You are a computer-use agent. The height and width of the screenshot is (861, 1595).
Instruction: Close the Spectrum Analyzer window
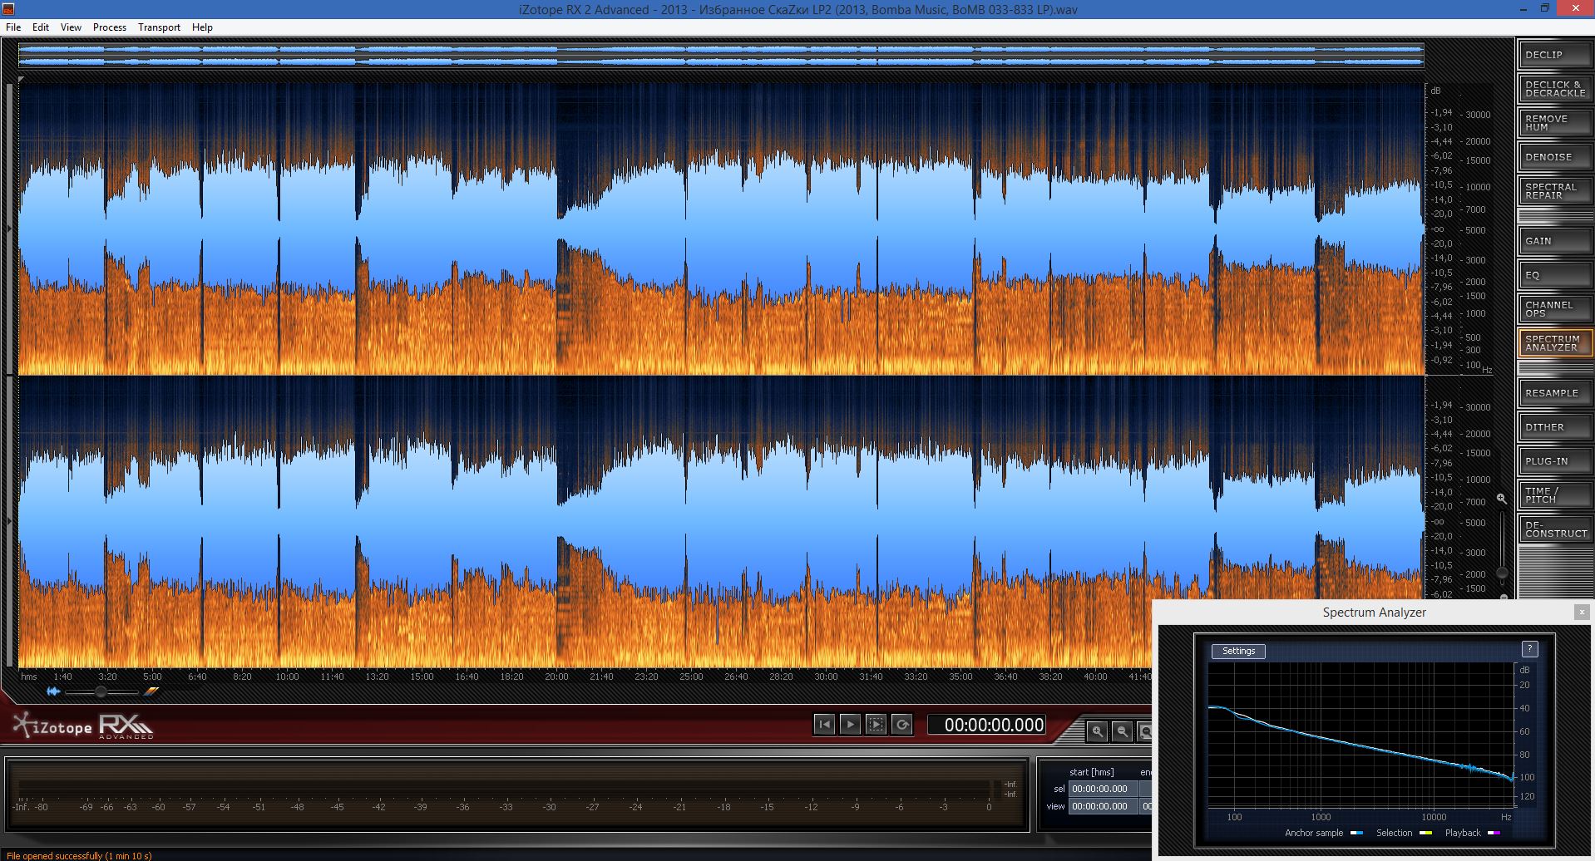(1582, 613)
